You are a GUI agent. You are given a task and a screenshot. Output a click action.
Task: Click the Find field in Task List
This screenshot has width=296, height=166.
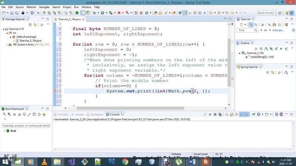(x=247, y=30)
